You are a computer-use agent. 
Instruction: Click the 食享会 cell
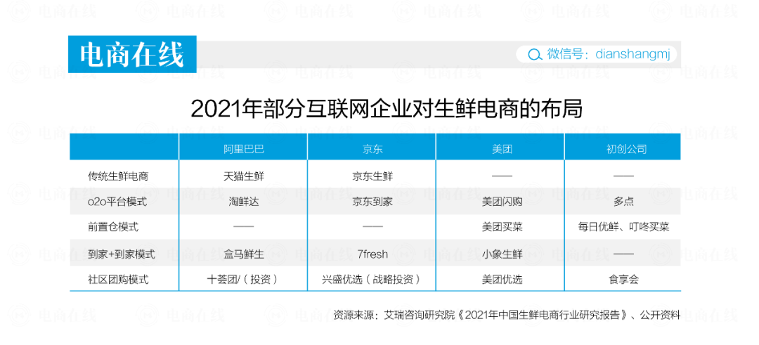coord(623,279)
